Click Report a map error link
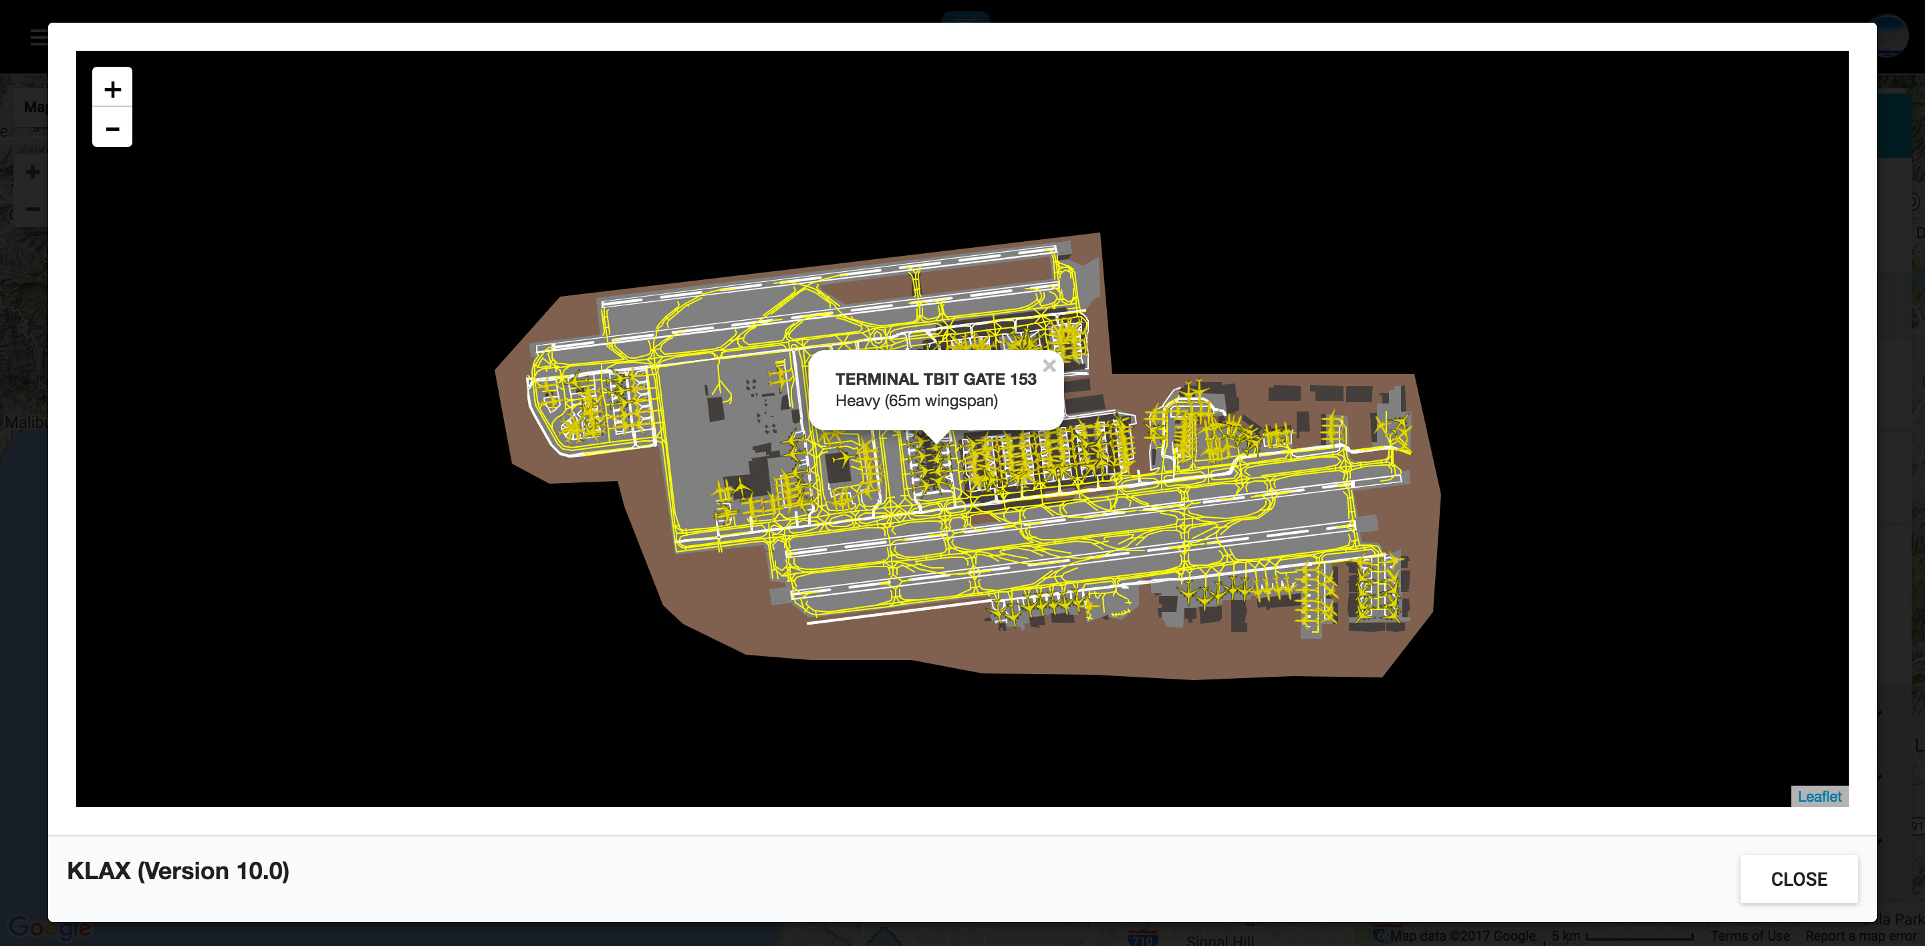 [1860, 935]
